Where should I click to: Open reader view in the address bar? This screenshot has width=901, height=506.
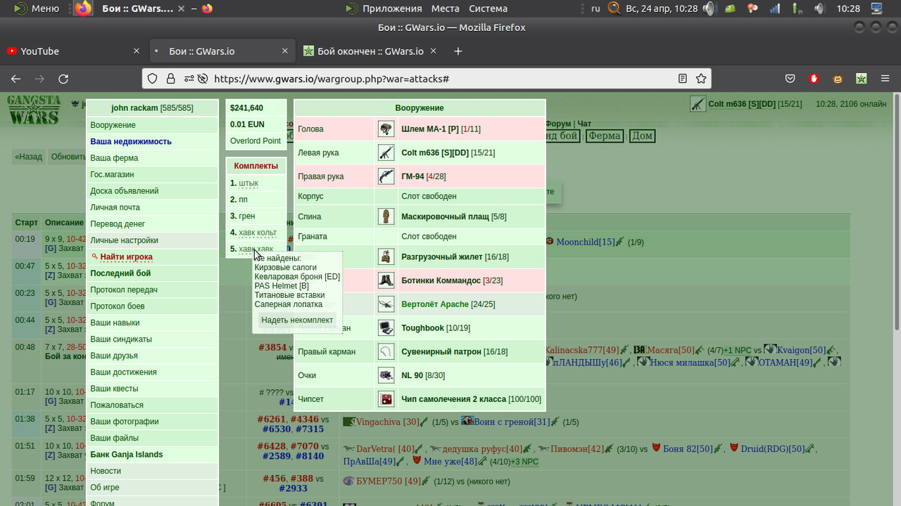pyautogui.click(x=682, y=79)
